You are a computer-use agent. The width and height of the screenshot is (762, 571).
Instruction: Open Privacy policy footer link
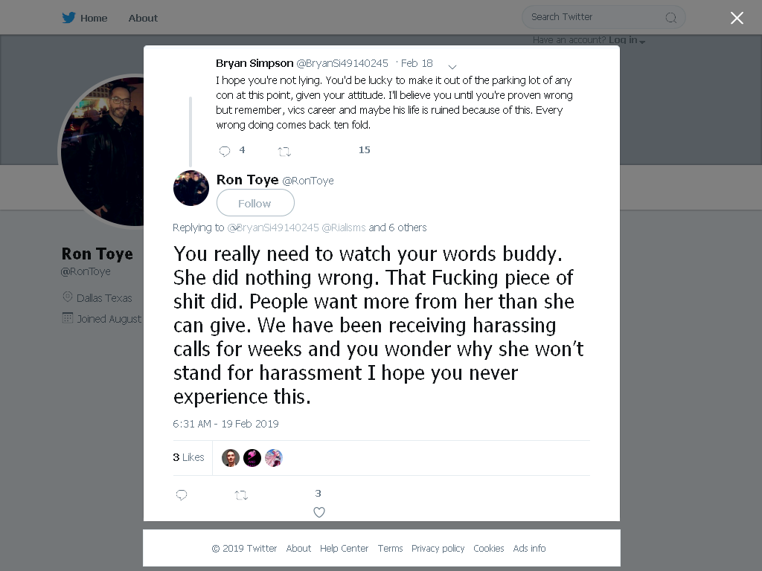(438, 548)
